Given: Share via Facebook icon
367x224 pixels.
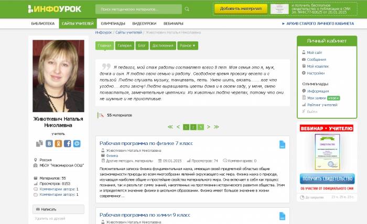Looking at the screenshot, I should click(68, 143).
